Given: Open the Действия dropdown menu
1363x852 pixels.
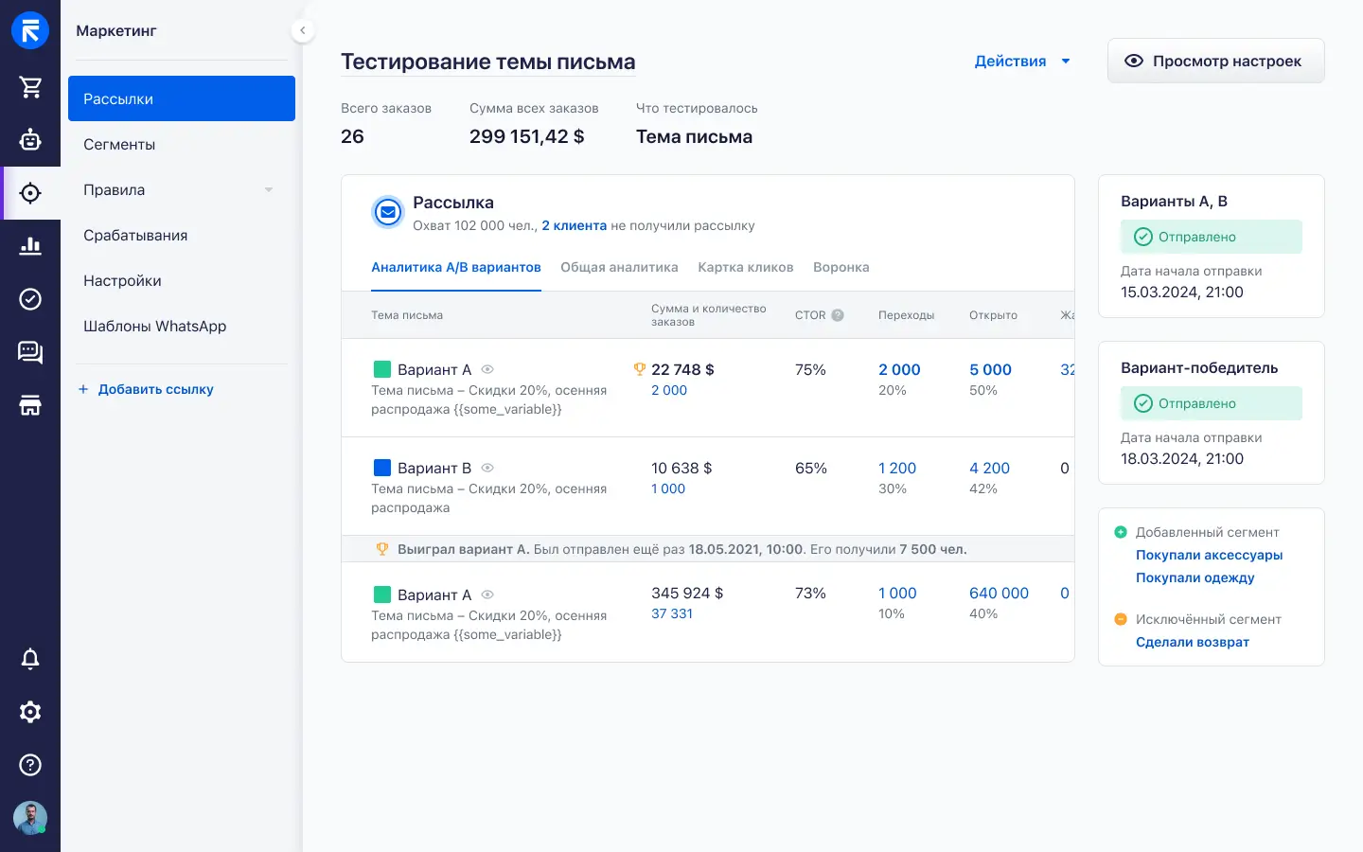Looking at the screenshot, I should (1022, 62).
